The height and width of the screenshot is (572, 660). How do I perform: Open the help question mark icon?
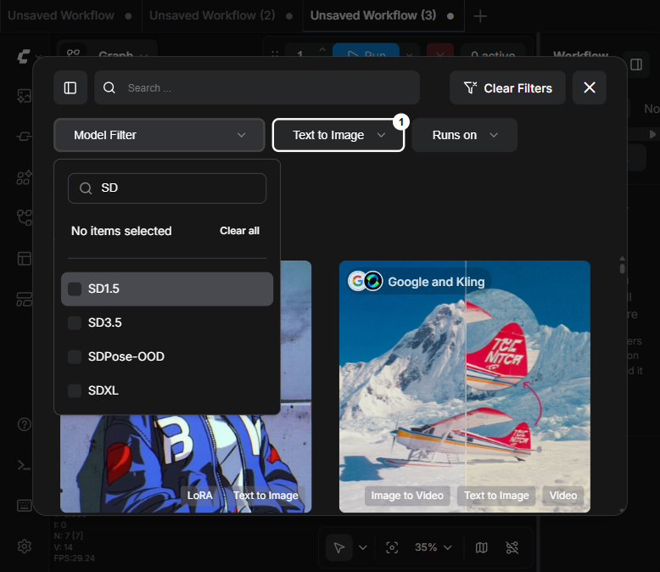(x=24, y=424)
